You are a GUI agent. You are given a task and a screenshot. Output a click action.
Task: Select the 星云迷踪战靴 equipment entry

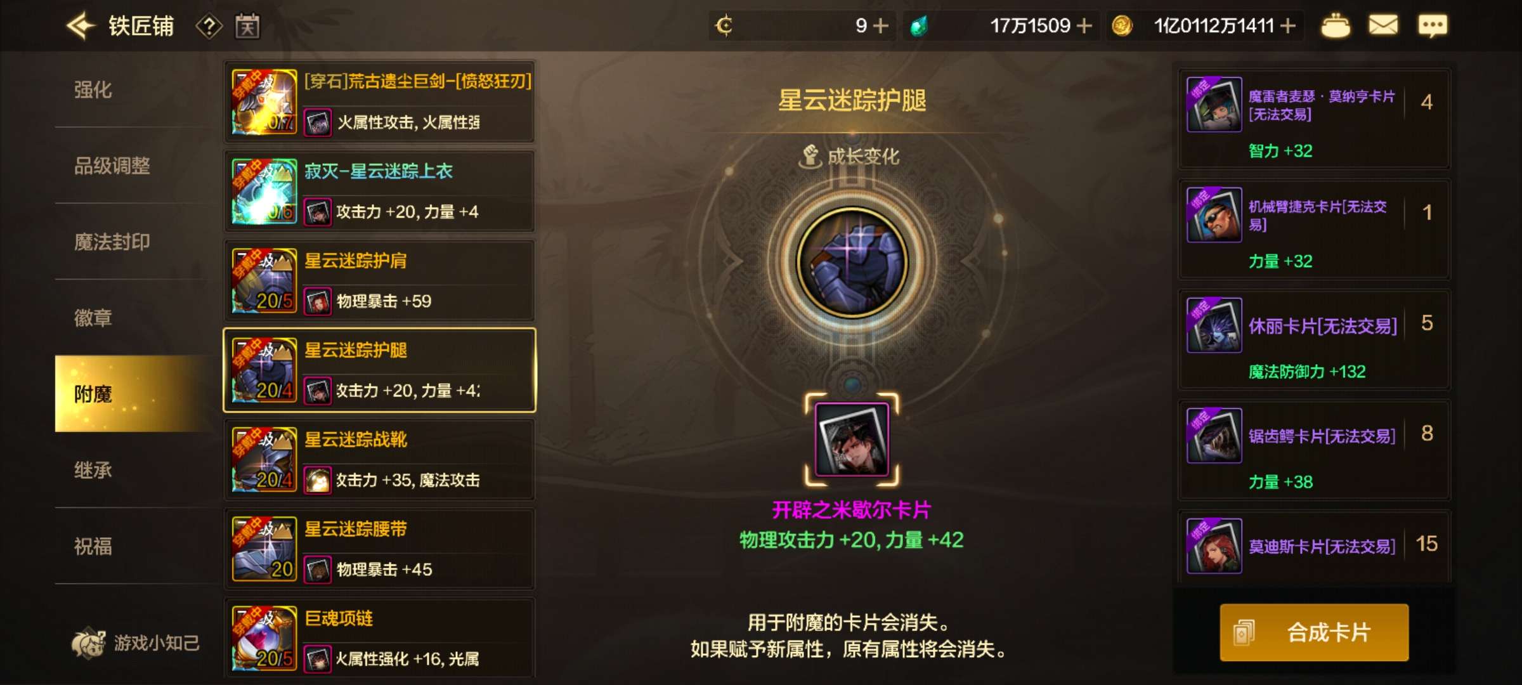point(379,460)
